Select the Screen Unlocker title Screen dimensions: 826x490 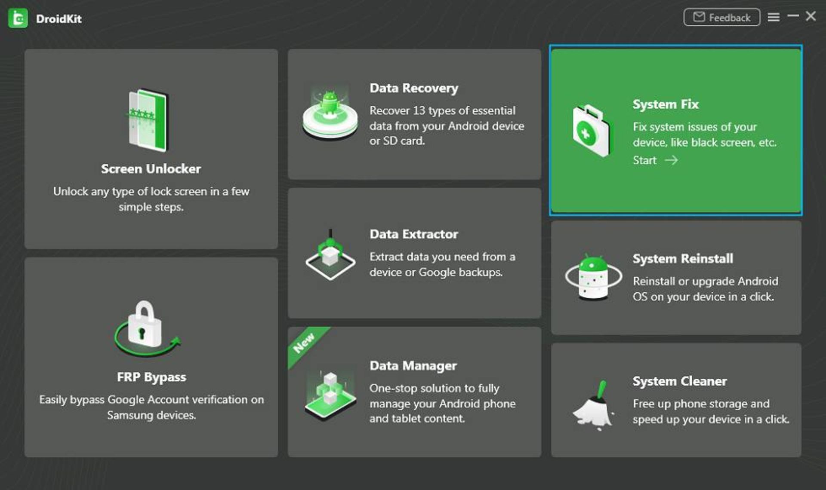coord(151,169)
